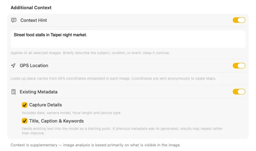256x151 pixels.
Task: Click 'Applies to all selected images' helper text
Action: pos(90,53)
